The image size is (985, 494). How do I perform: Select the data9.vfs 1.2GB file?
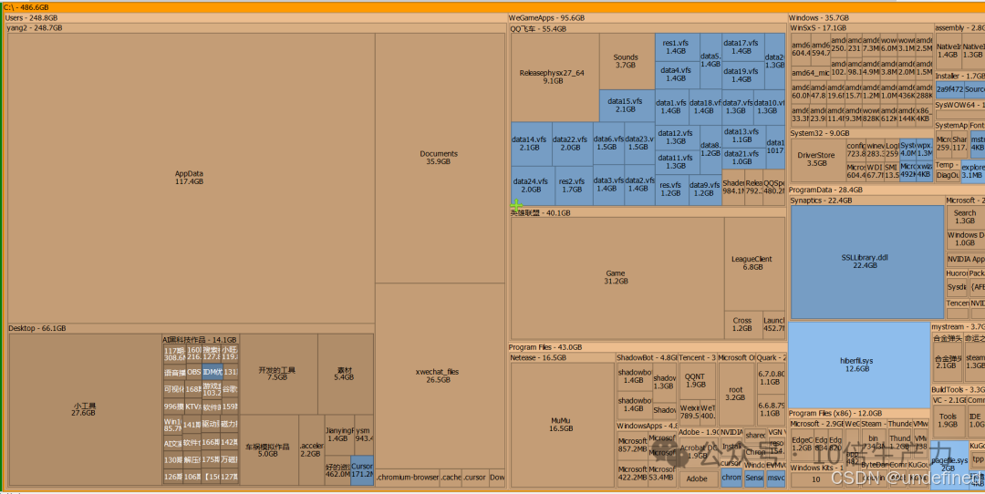(x=705, y=190)
